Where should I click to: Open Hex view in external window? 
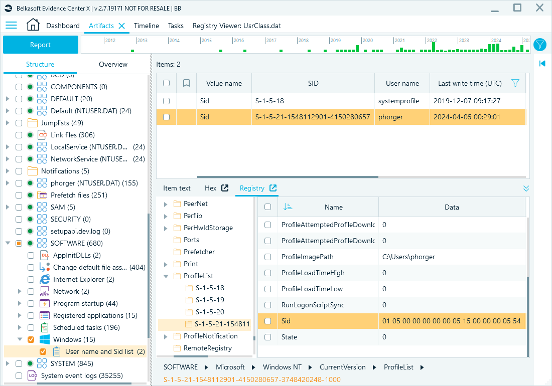225,188
